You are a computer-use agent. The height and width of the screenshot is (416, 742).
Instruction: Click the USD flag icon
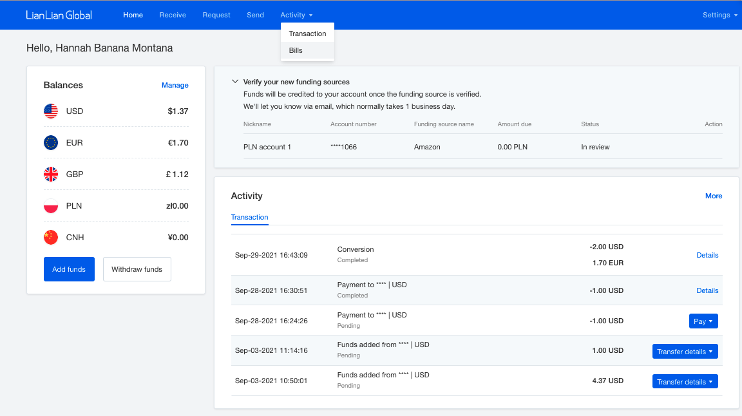tap(51, 111)
